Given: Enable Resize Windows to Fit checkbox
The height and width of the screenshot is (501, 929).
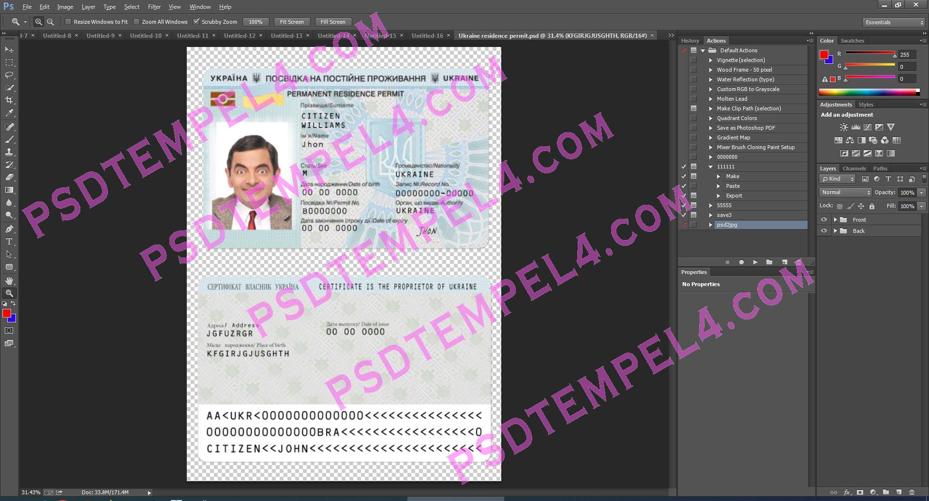Looking at the screenshot, I should [x=68, y=22].
